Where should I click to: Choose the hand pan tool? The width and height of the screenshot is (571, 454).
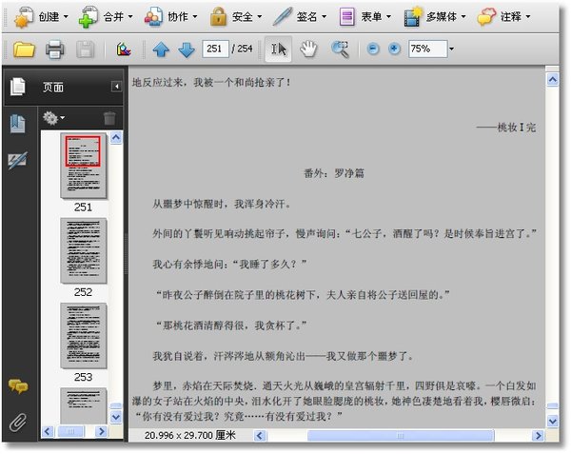coord(308,49)
